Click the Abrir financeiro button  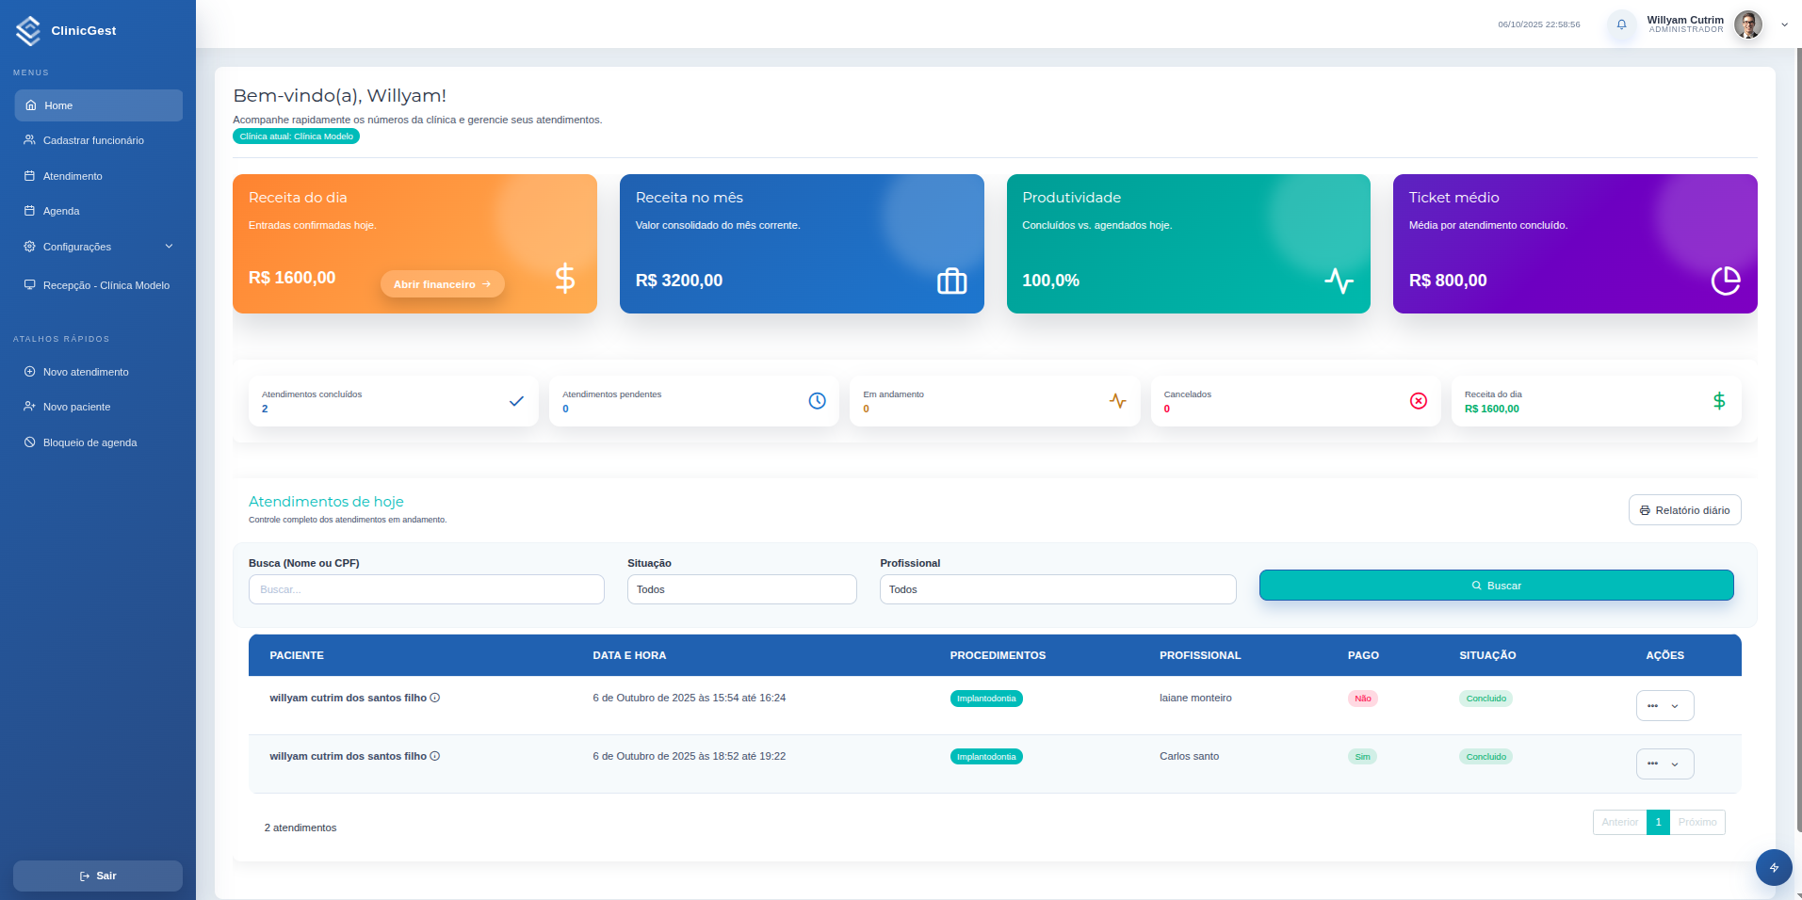pos(442,284)
